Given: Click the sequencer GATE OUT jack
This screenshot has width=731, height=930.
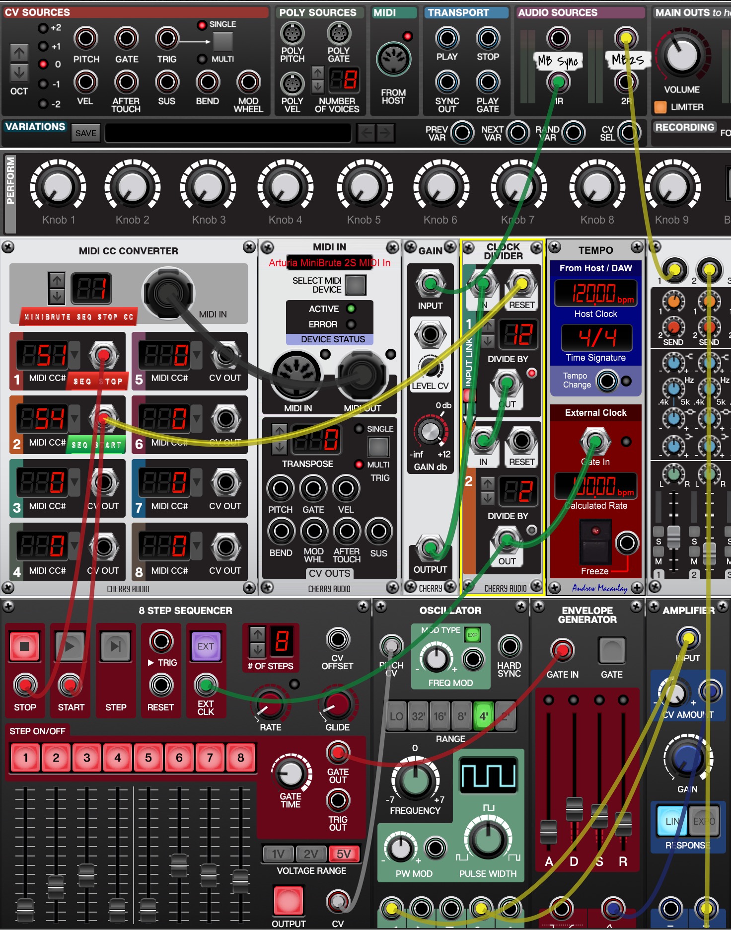Looking at the screenshot, I should [338, 753].
